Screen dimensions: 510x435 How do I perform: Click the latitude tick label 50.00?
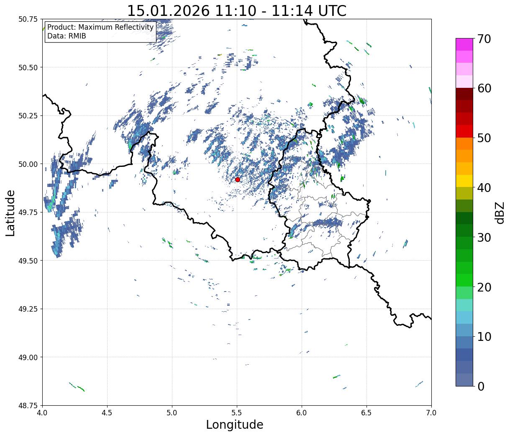(28, 164)
